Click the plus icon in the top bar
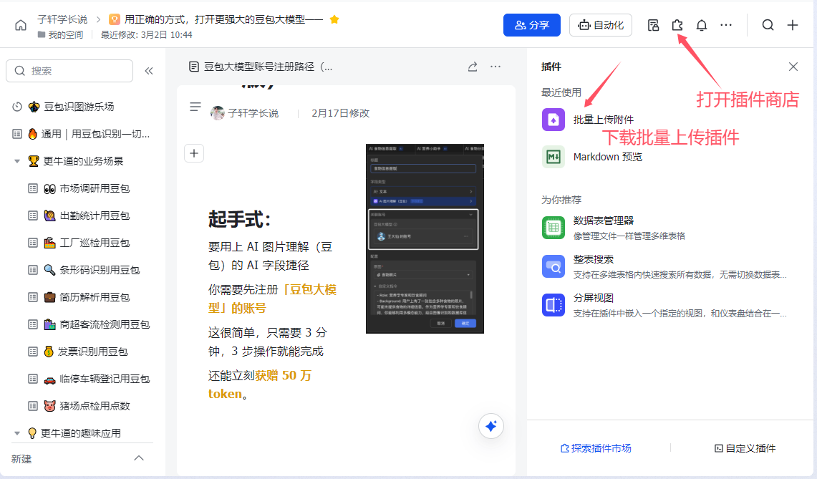The height and width of the screenshot is (479, 817). tap(793, 25)
